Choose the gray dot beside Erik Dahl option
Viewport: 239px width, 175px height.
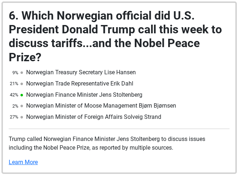[x=22, y=84]
